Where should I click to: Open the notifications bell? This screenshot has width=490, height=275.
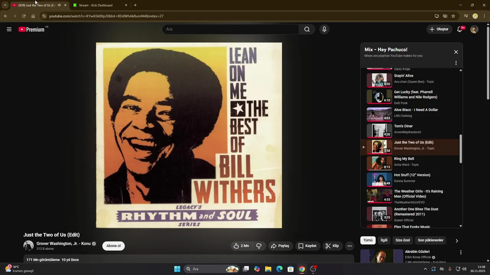point(460,29)
